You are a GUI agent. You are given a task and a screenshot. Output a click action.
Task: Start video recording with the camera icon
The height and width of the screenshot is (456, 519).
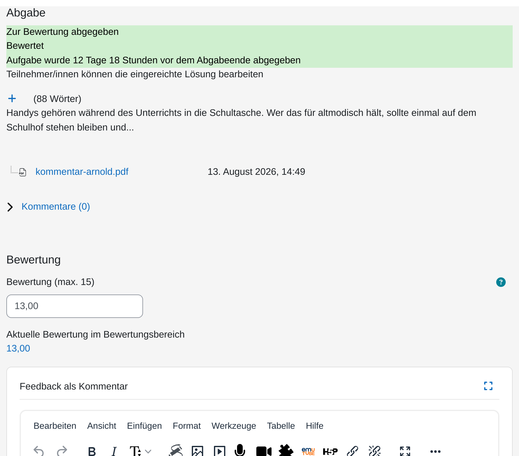264,451
